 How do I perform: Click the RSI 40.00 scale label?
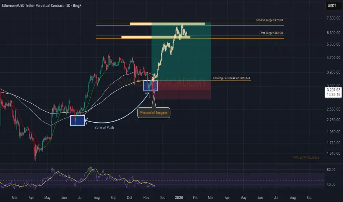click(331, 184)
